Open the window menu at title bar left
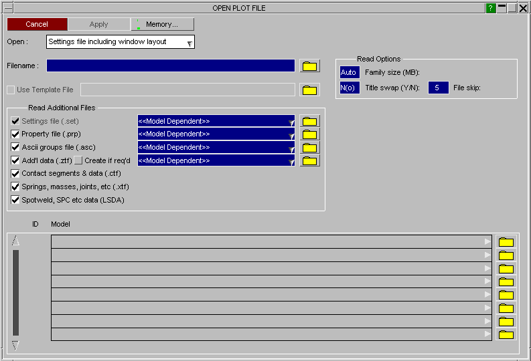 click(8, 8)
